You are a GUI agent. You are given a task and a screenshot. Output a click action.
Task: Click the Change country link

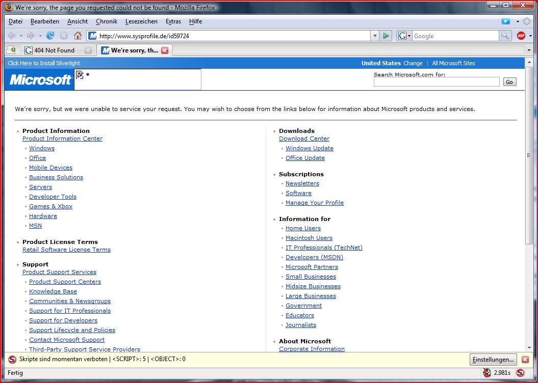pos(413,63)
